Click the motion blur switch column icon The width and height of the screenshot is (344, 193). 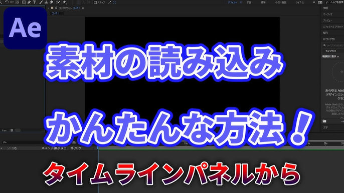[59, 148]
